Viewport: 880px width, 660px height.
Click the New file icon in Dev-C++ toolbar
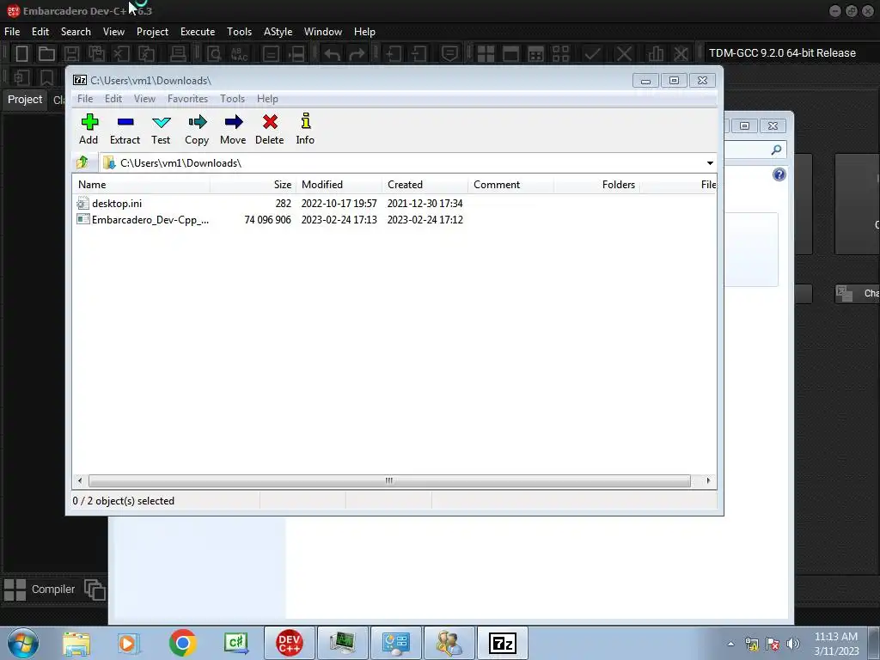tap(21, 54)
